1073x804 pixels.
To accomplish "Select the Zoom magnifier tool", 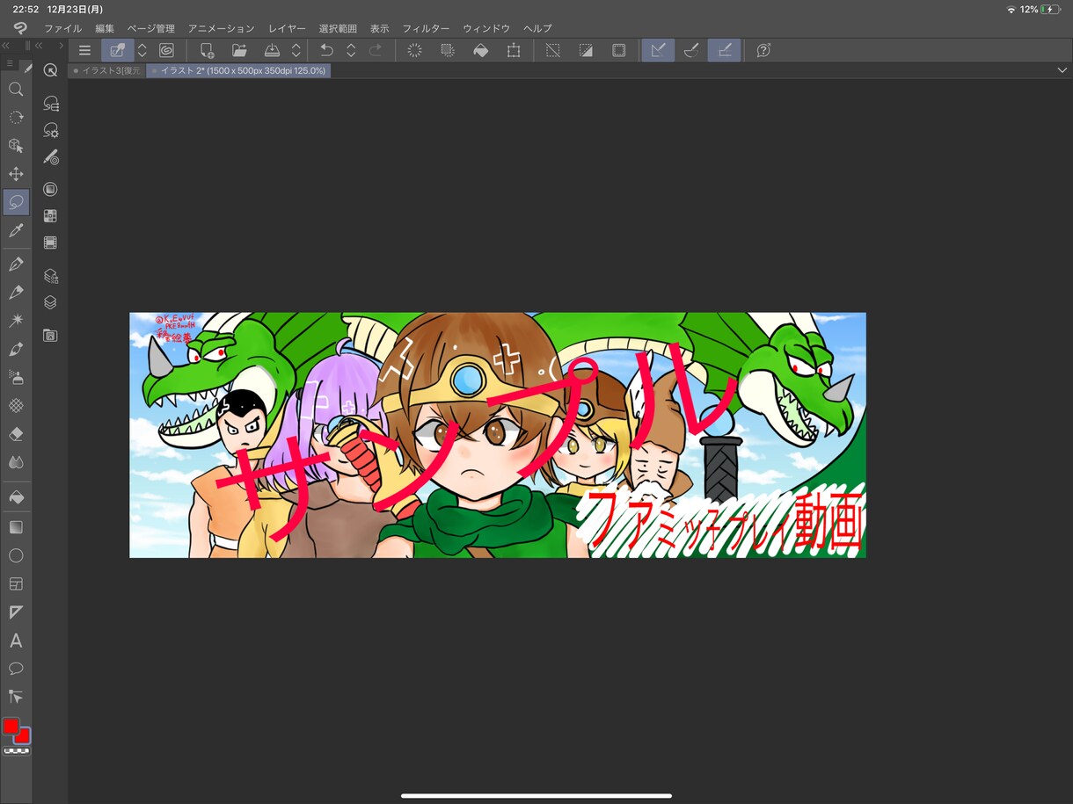I will coord(16,89).
